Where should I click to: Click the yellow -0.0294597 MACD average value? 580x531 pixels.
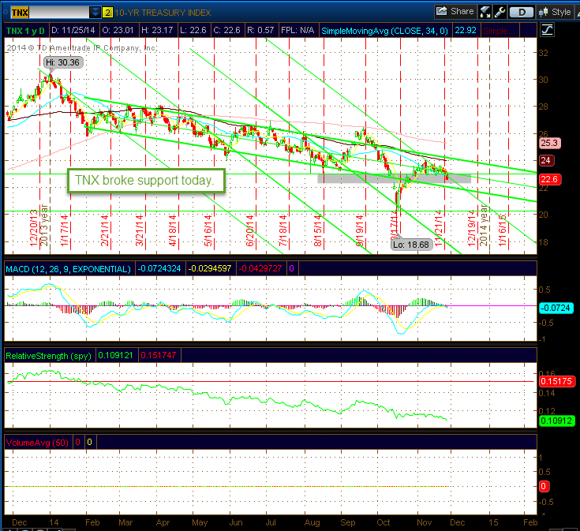coord(210,268)
